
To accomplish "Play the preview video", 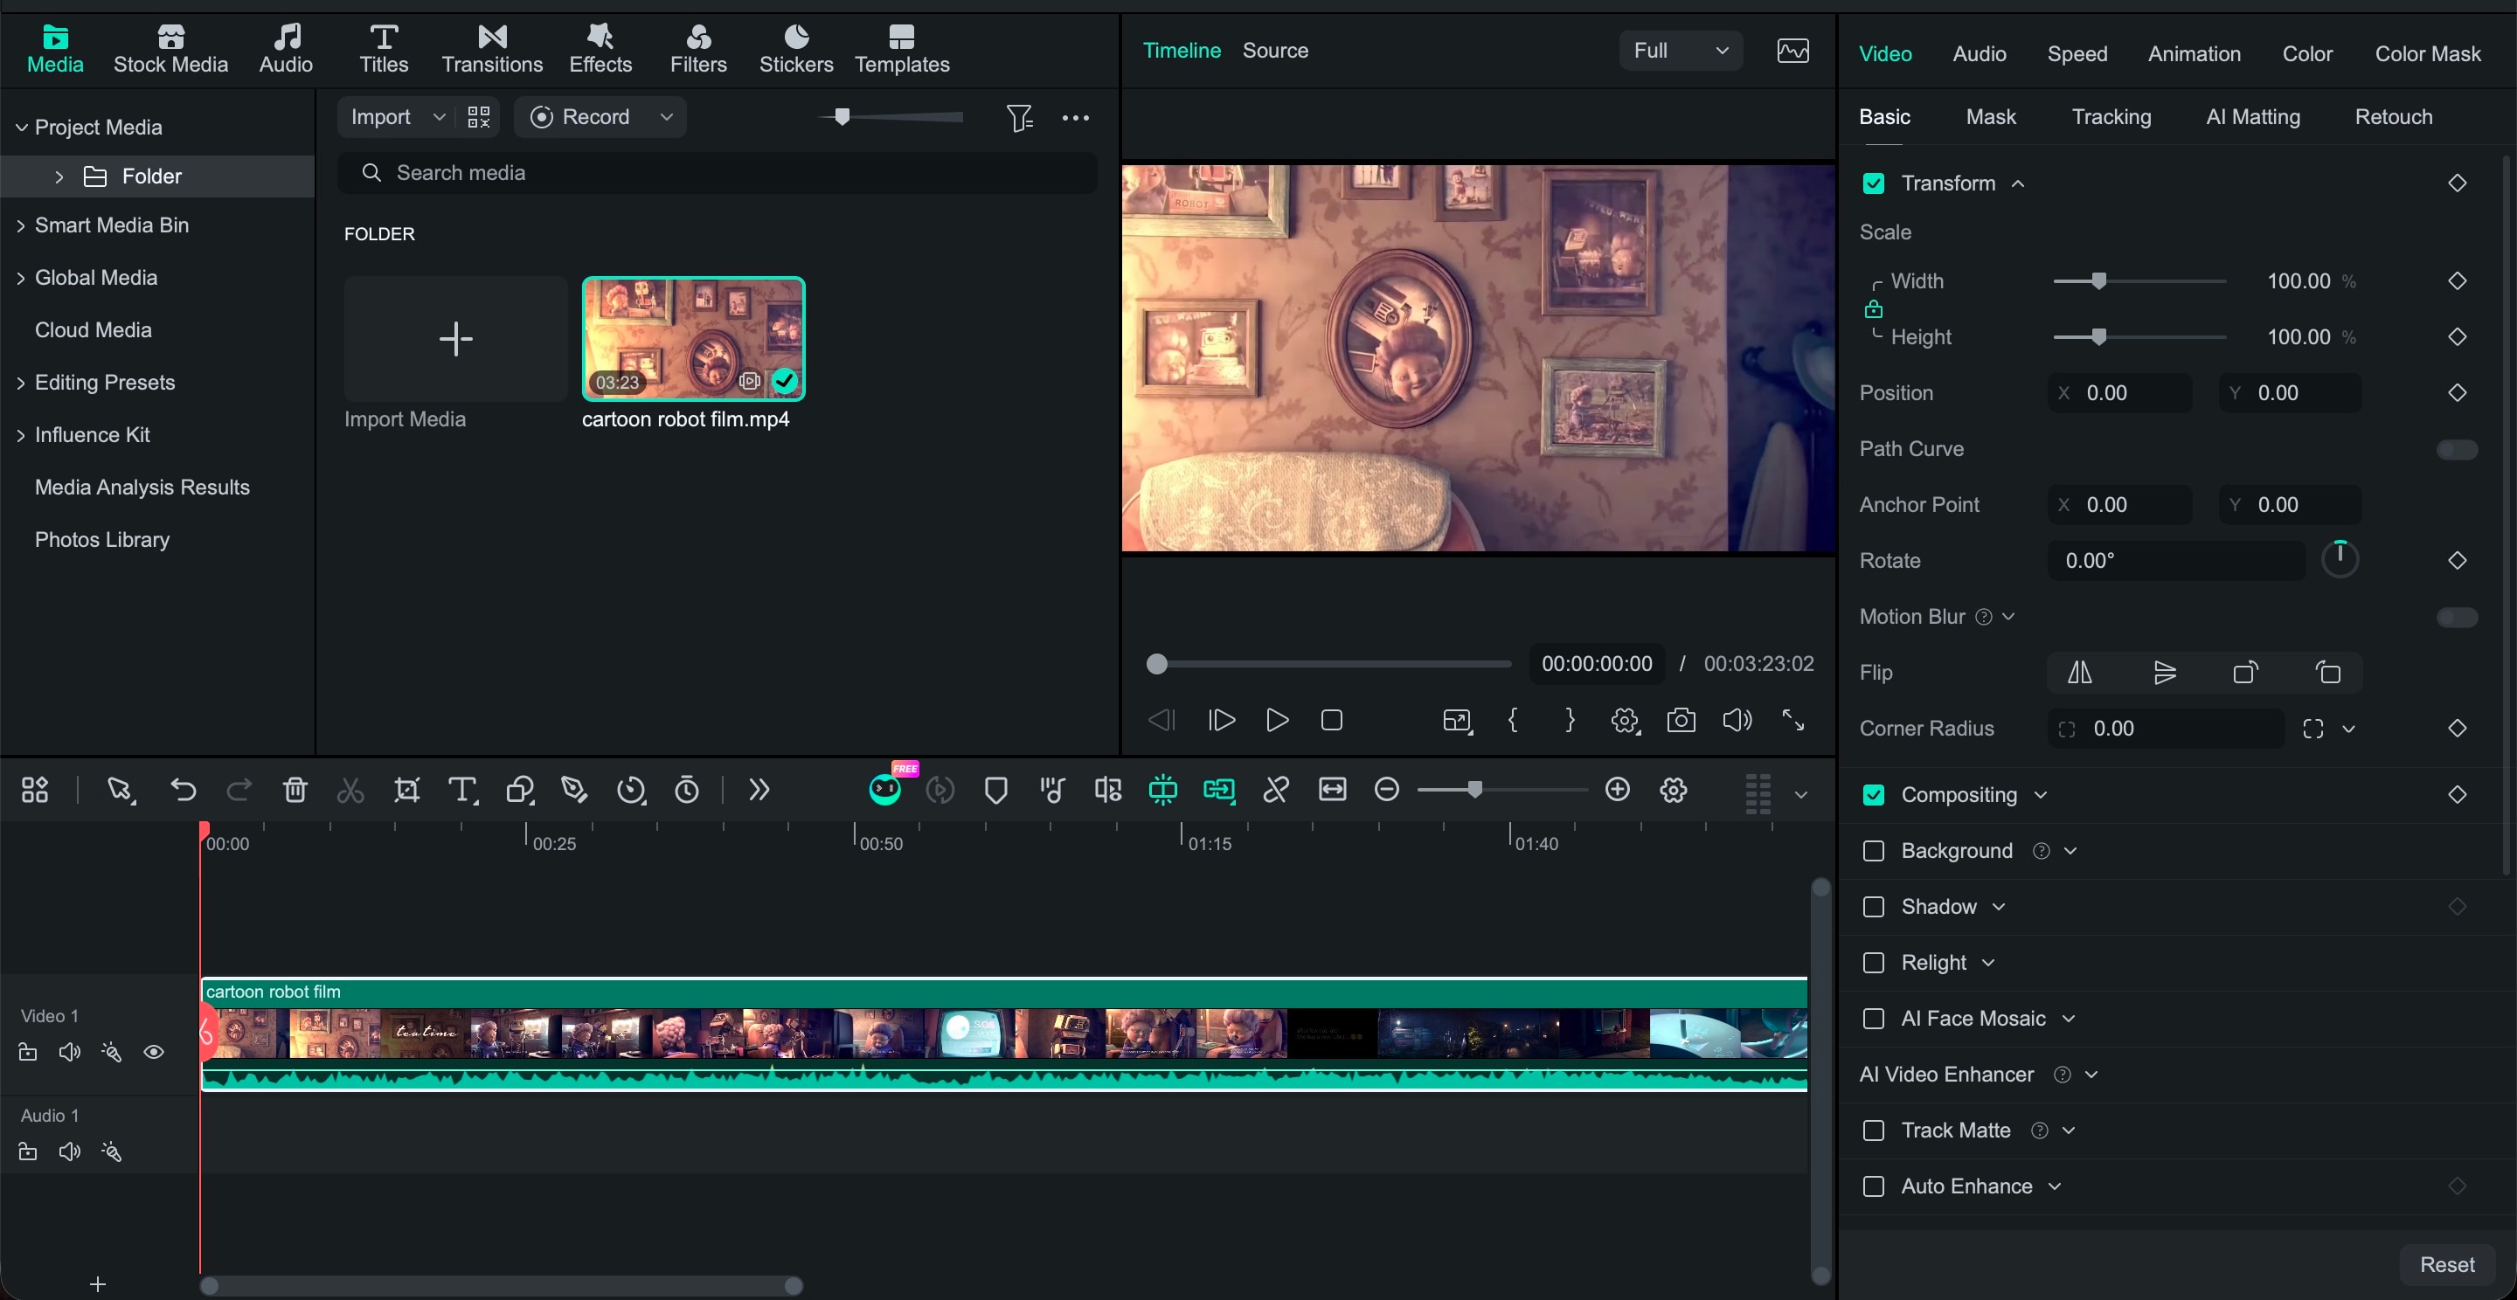I will point(1277,721).
